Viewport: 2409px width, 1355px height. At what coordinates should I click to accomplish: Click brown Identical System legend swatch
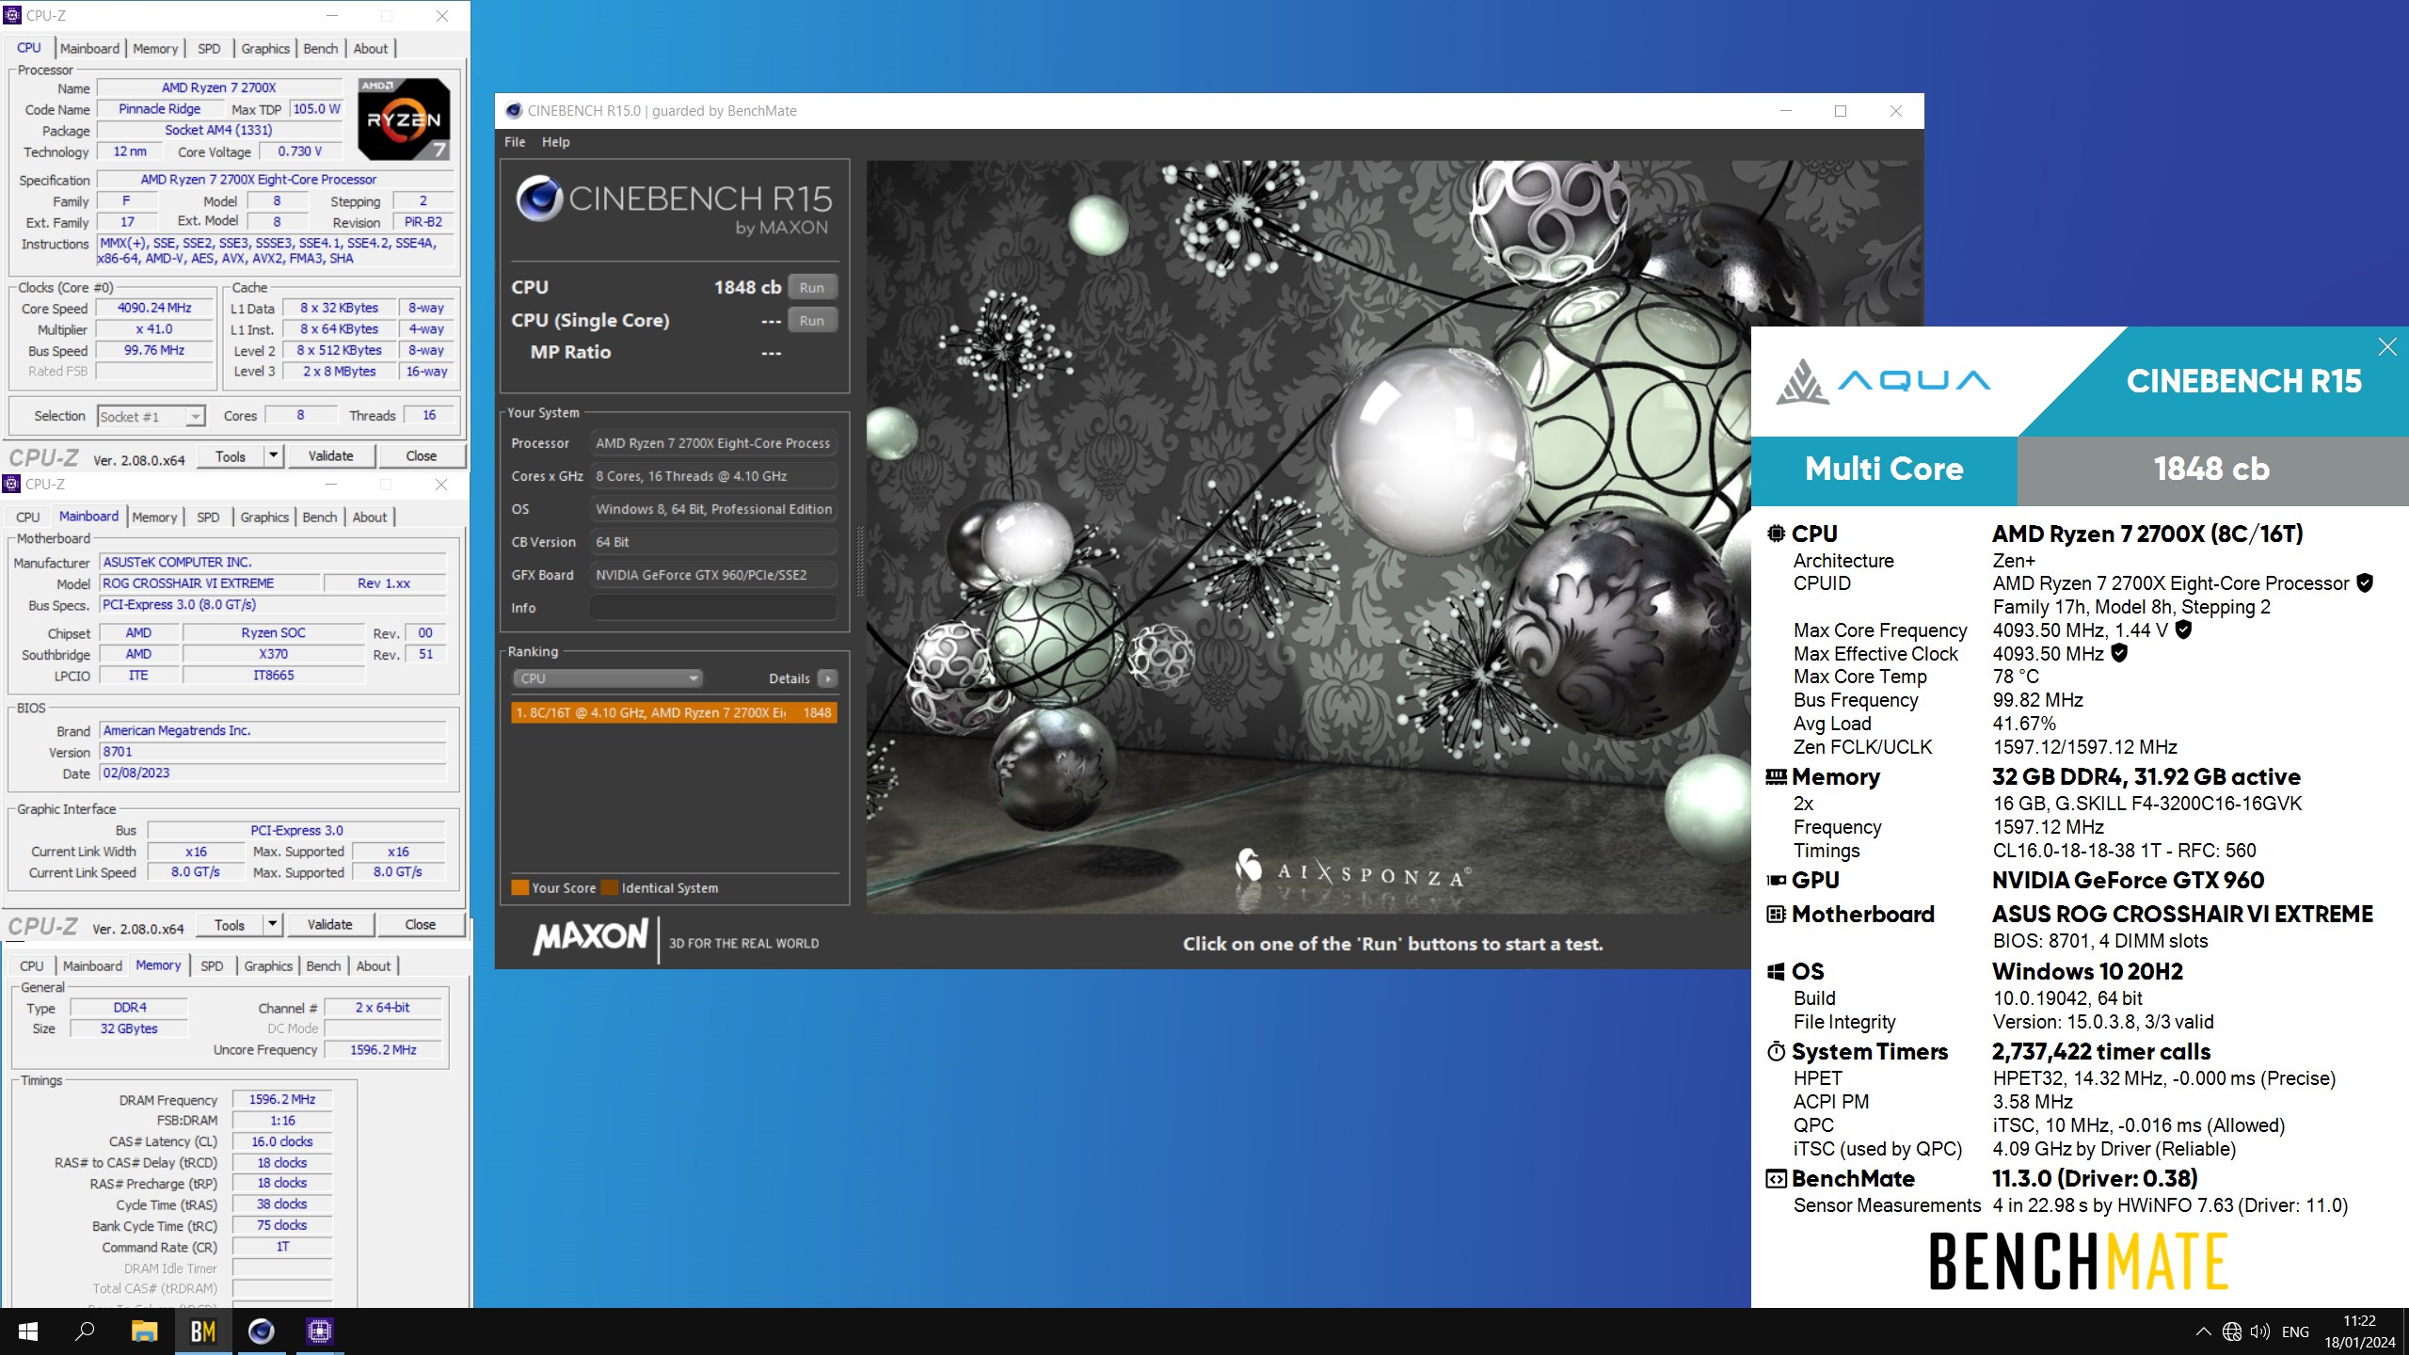tap(610, 887)
